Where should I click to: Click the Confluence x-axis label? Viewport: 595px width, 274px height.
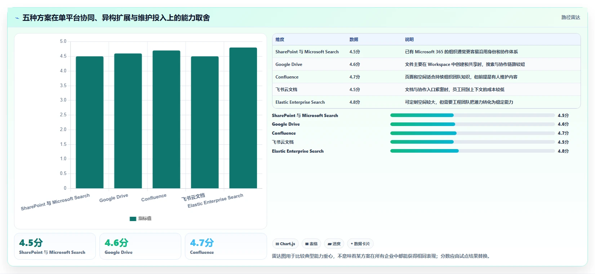click(x=154, y=197)
